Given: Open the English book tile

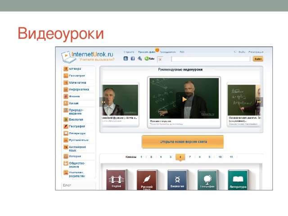Looking at the screenshot, I should tap(117, 180).
